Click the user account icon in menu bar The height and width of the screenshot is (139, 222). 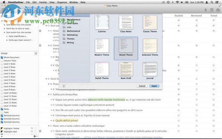click(x=207, y=2)
